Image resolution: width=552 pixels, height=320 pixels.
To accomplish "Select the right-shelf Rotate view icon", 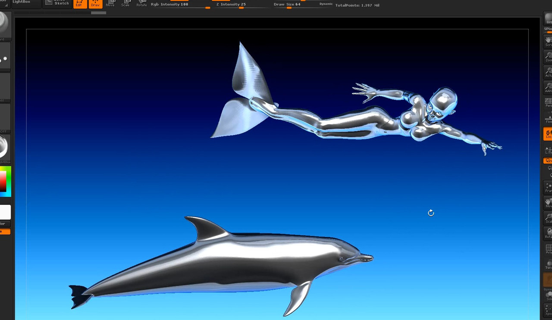I will 548,233.
